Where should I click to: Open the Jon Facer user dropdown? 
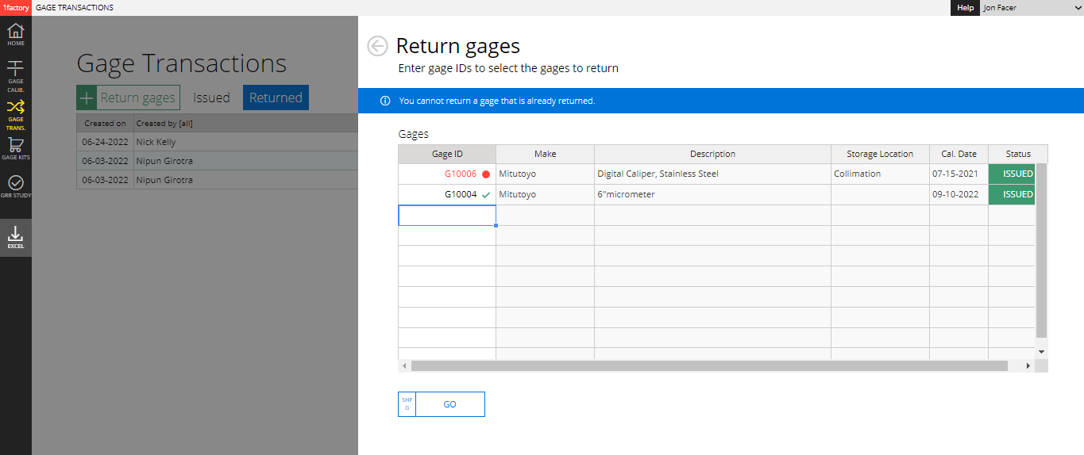click(1030, 8)
